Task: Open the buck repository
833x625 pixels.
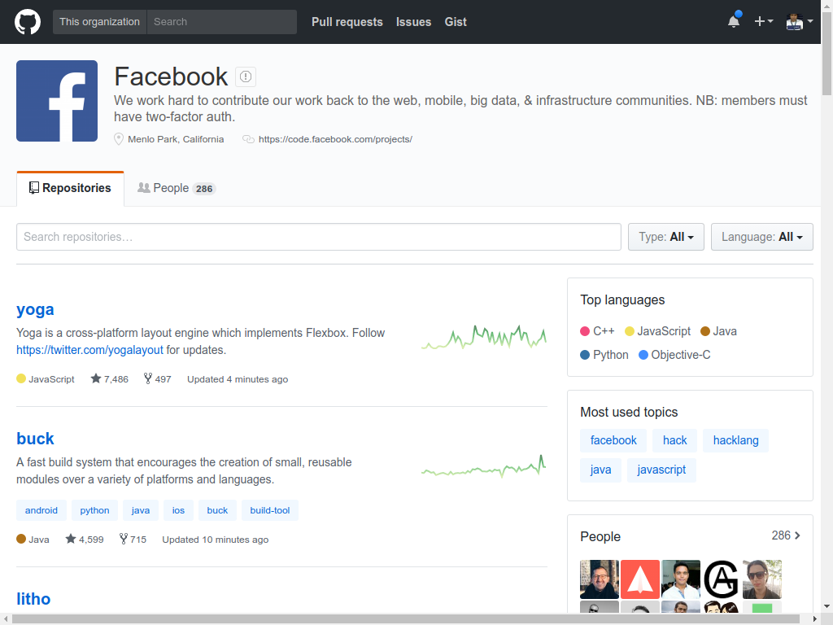Action: [35, 439]
